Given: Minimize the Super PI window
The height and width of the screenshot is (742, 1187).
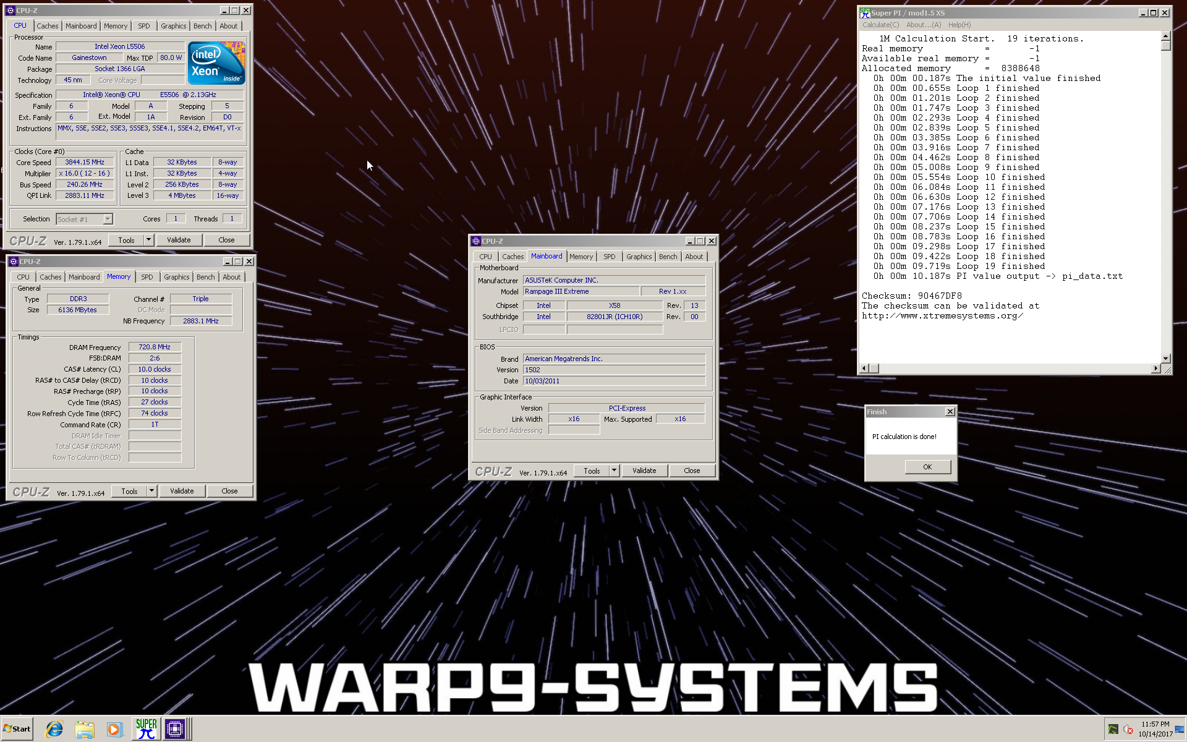Looking at the screenshot, I should (1142, 12).
